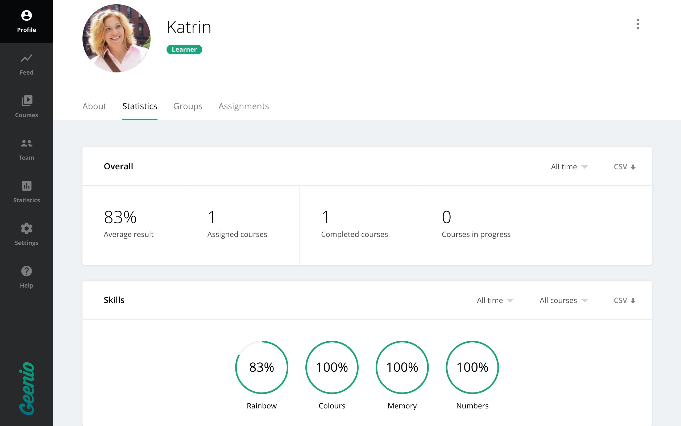Viewport: 681px width, 426px height.
Task: Open Statistics from the sidebar
Action: coord(26,192)
